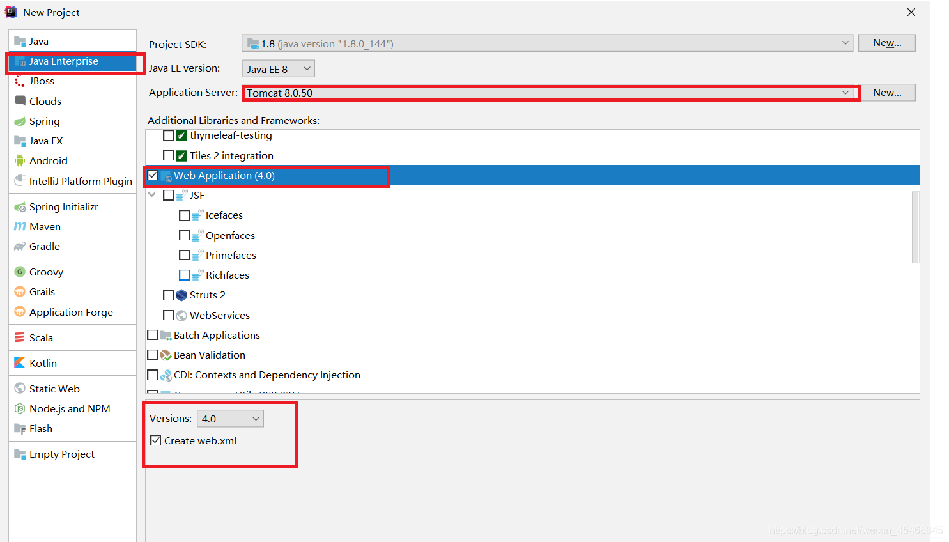Click the Application Forge icon
The height and width of the screenshot is (542, 949).
[20, 312]
